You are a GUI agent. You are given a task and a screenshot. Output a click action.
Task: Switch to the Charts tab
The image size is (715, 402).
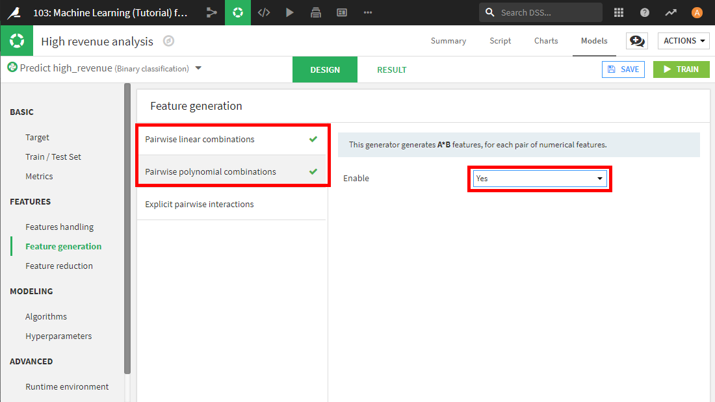point(546,40)
